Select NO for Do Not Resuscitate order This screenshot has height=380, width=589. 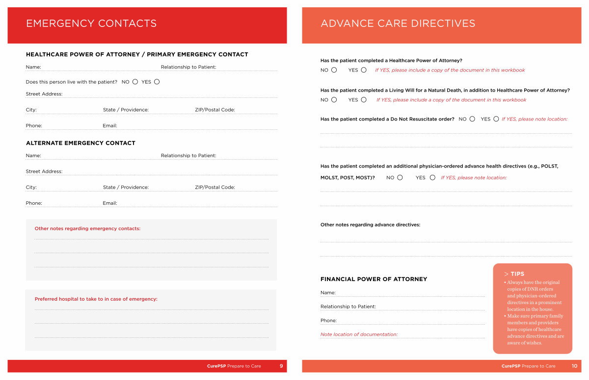(472, 119)
